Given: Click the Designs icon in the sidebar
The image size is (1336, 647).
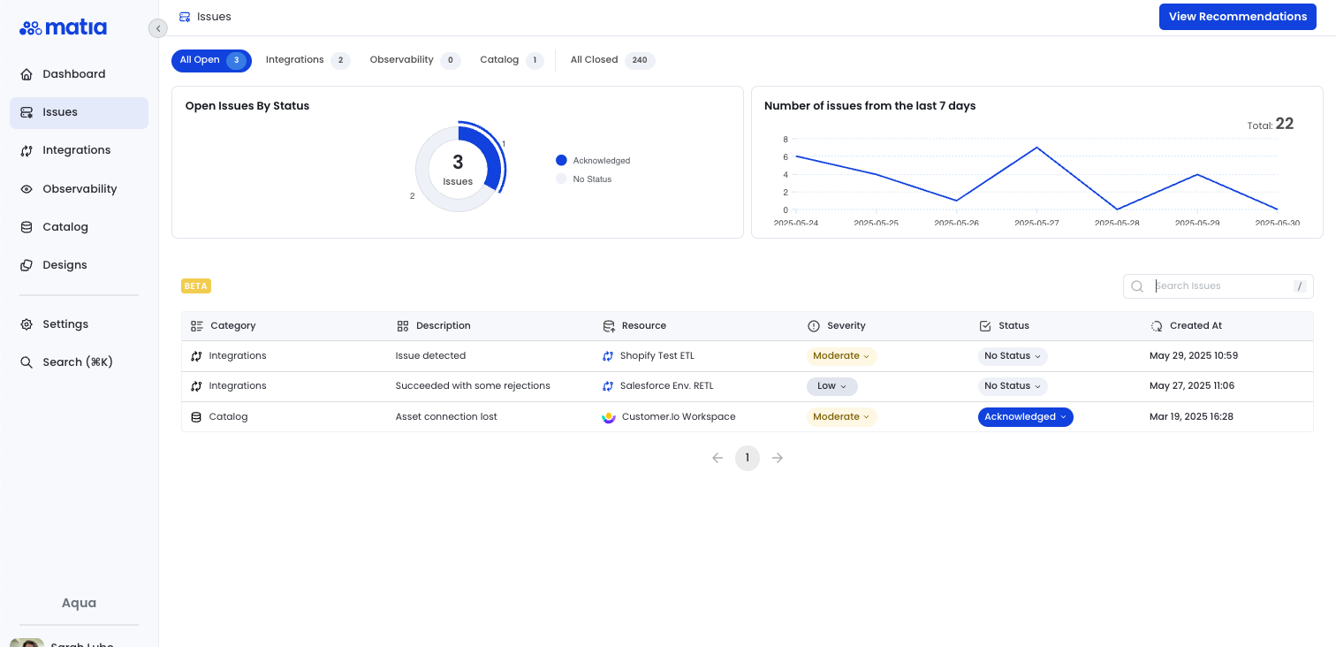Looking at the screenshot, I should coord(27,265).
